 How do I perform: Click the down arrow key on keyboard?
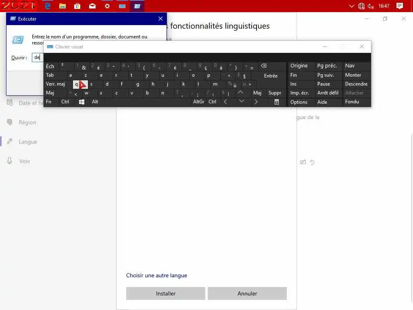(x=241, y=101)
